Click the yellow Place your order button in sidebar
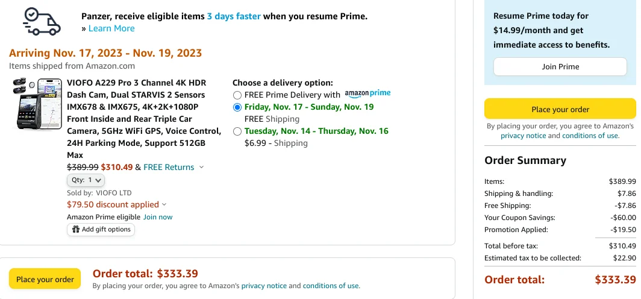Image resolution: width=641 pixels, height=299 pixels. click(x=560, y=110)
